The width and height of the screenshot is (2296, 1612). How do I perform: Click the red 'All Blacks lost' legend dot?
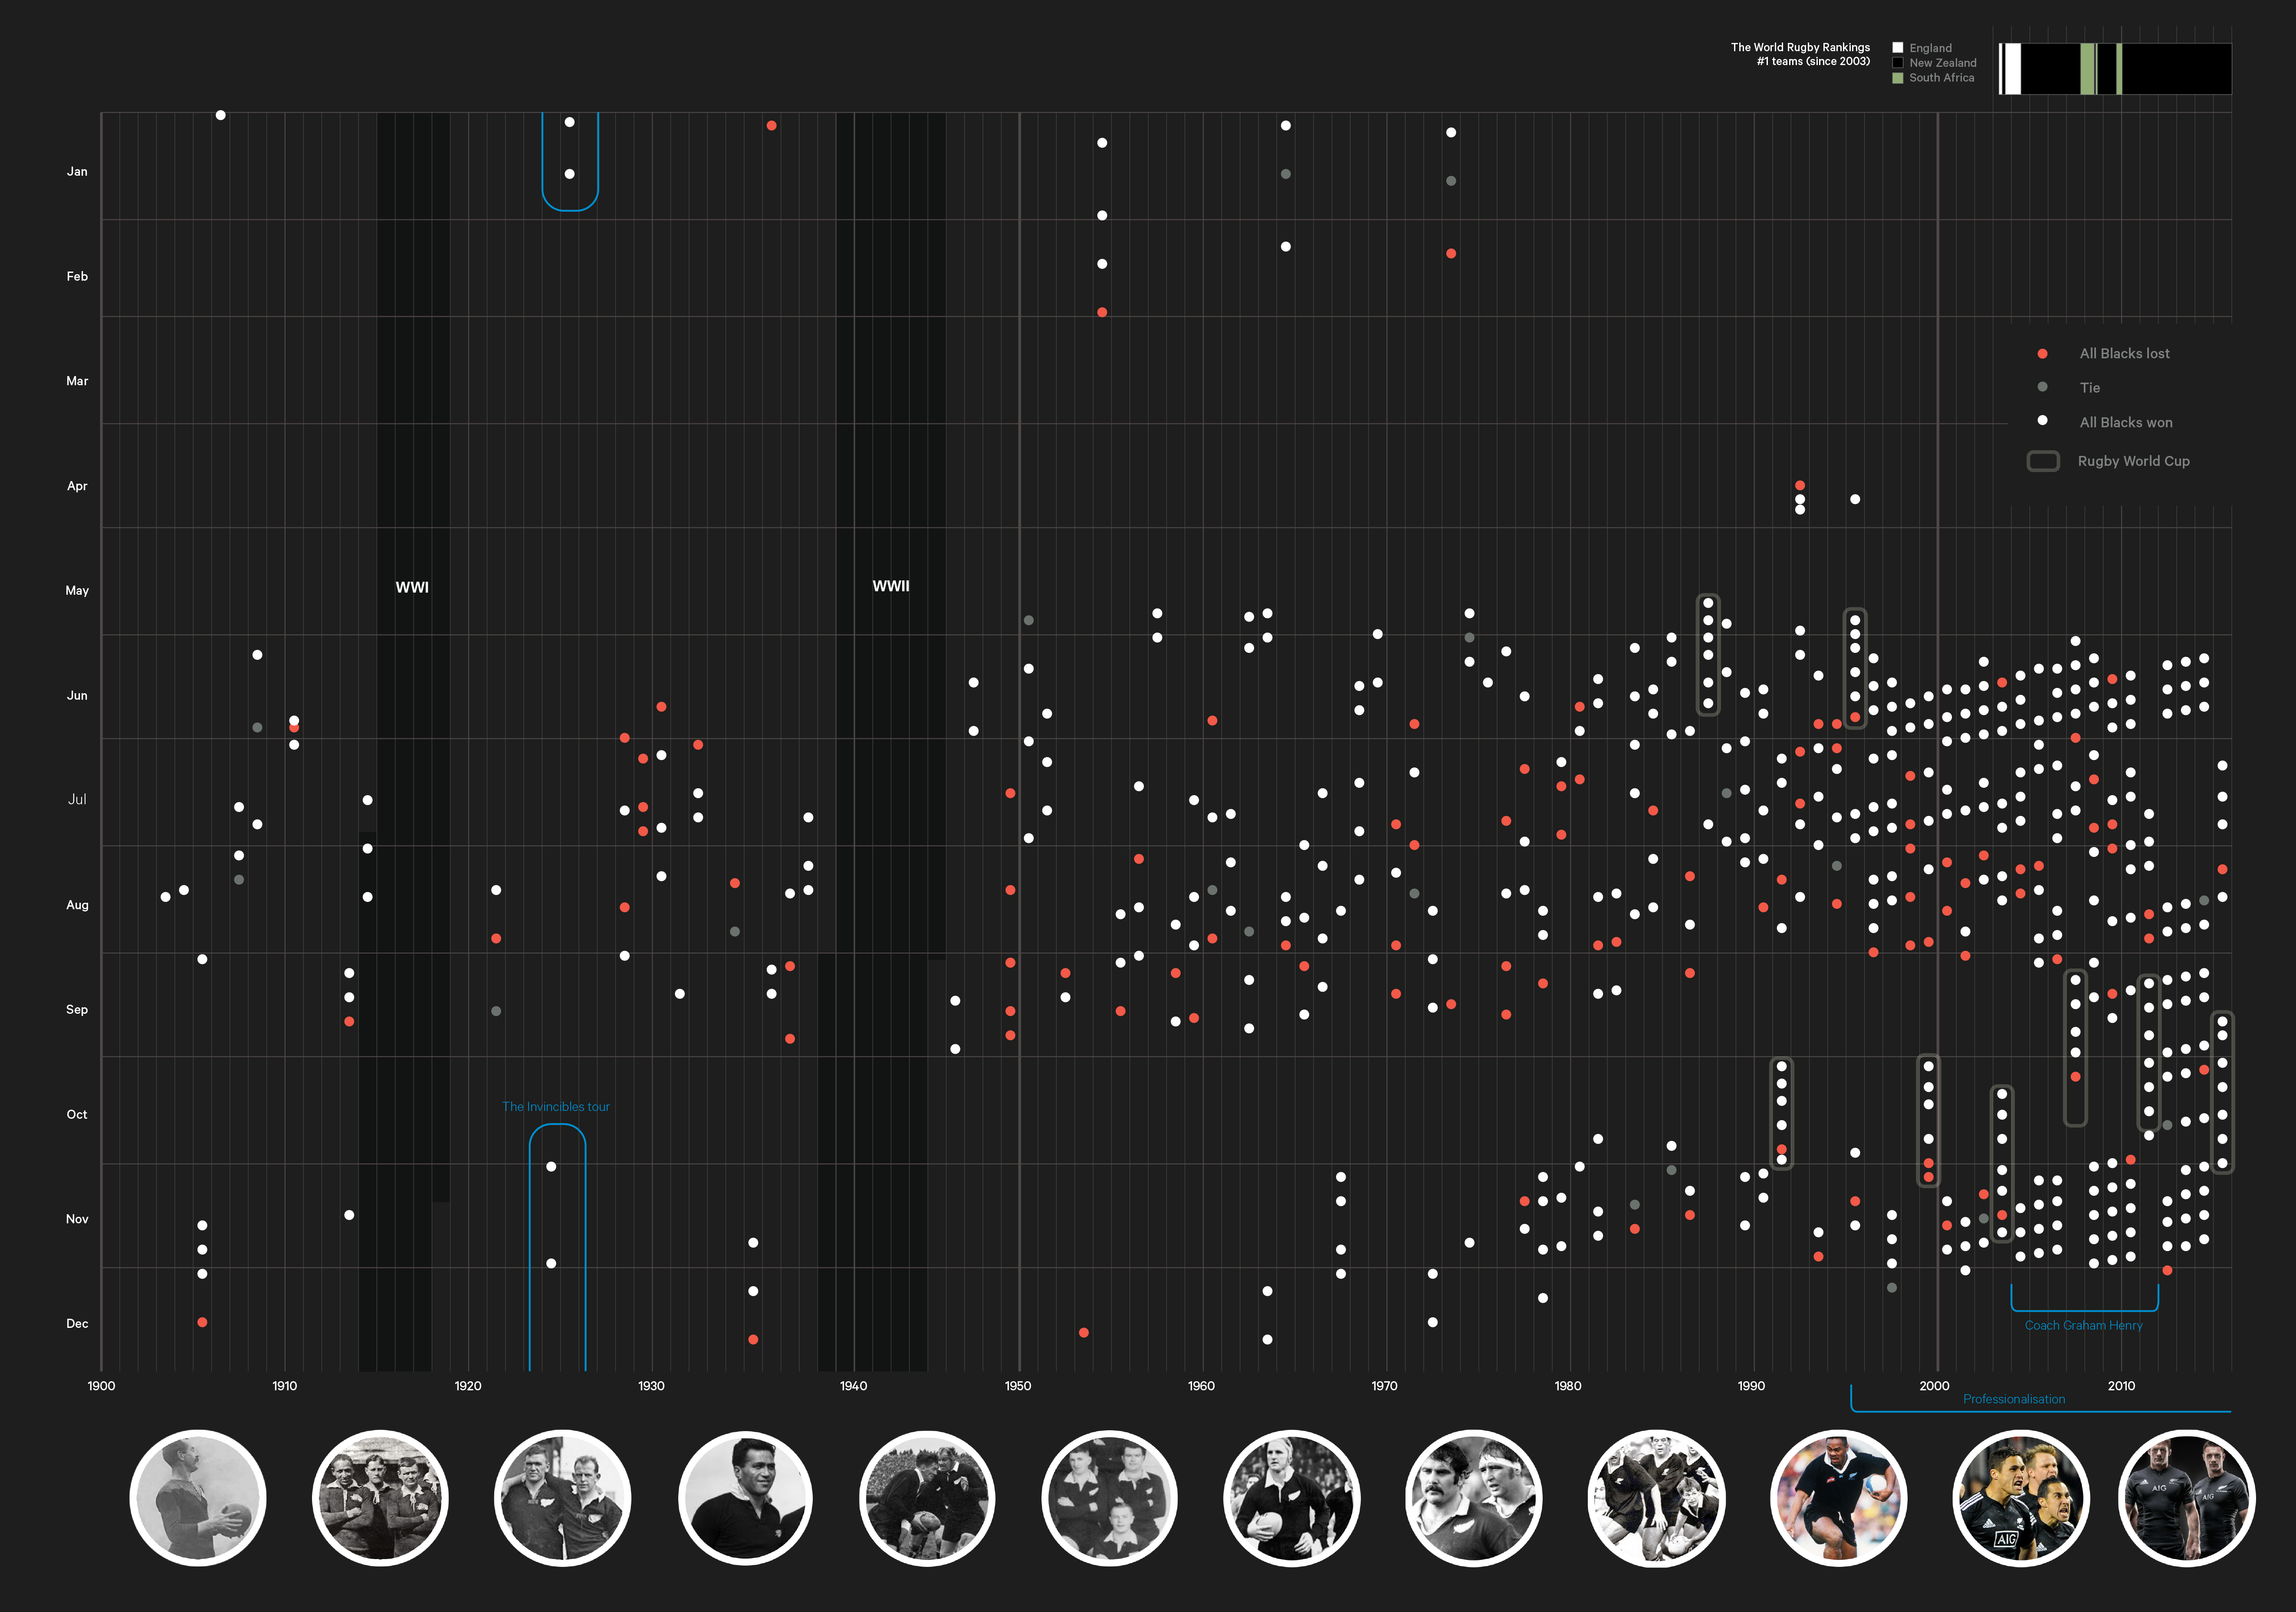[2042, 354]
